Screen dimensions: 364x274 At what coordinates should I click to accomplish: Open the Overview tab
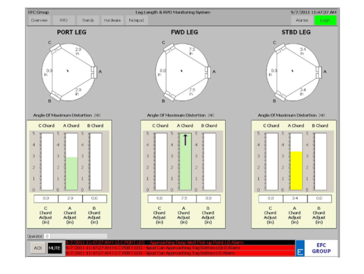tap(39, 20)
